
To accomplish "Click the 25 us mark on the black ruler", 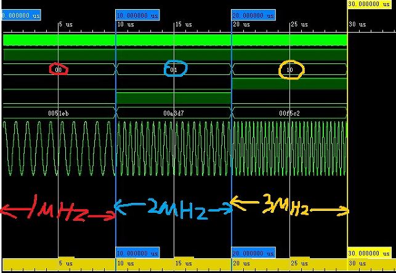I will tap(299, 25).
